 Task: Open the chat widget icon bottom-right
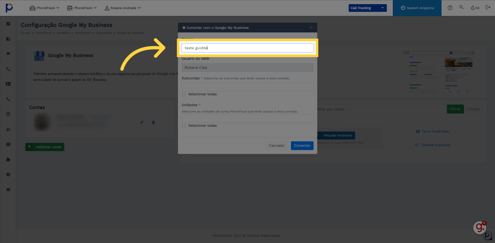coord(488,235)
